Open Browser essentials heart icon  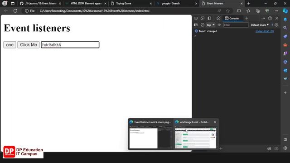267,11
